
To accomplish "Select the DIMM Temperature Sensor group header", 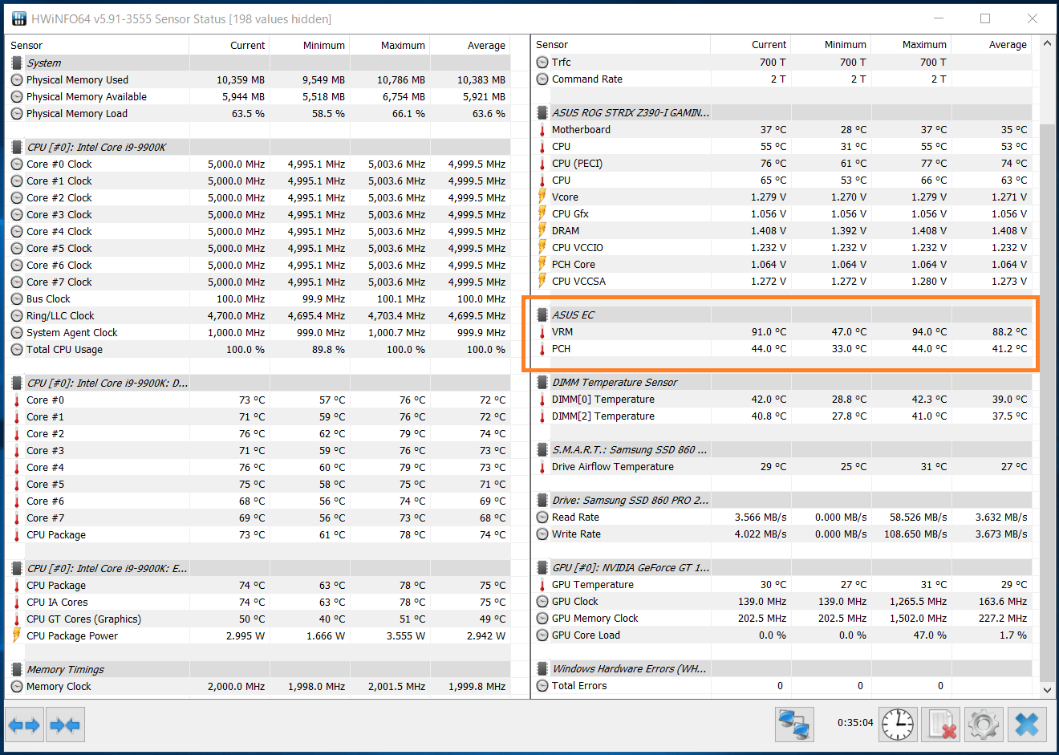I will (x=782, y=383).
